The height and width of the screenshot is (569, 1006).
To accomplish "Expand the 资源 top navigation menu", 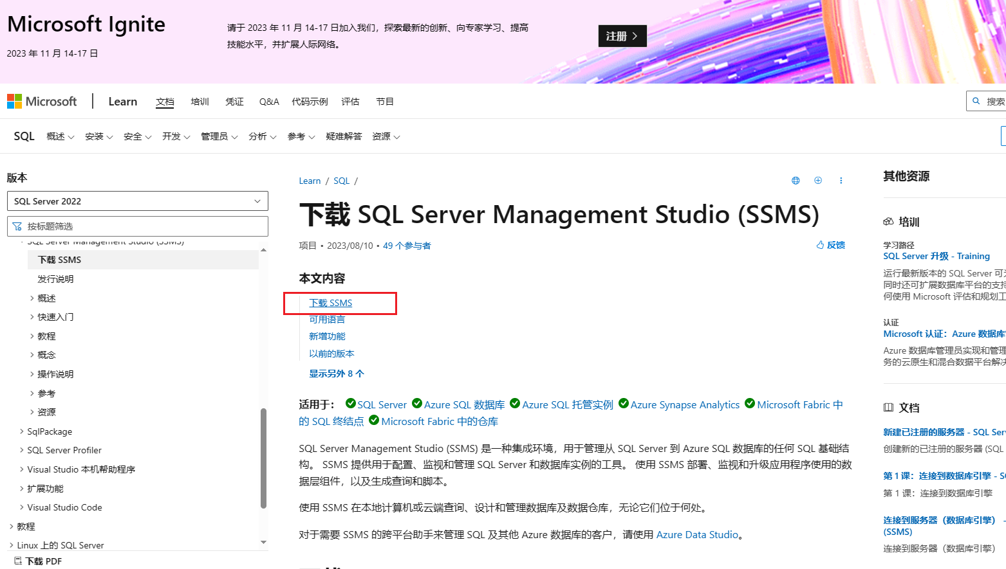I will pos(386,136).
